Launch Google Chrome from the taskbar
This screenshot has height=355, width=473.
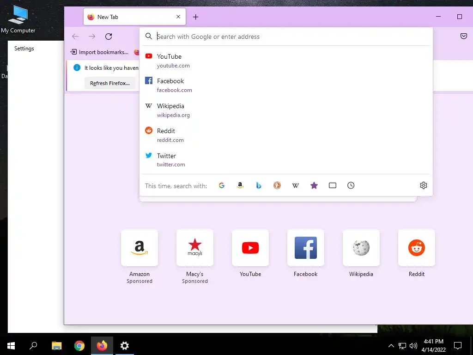click(79, 346)
